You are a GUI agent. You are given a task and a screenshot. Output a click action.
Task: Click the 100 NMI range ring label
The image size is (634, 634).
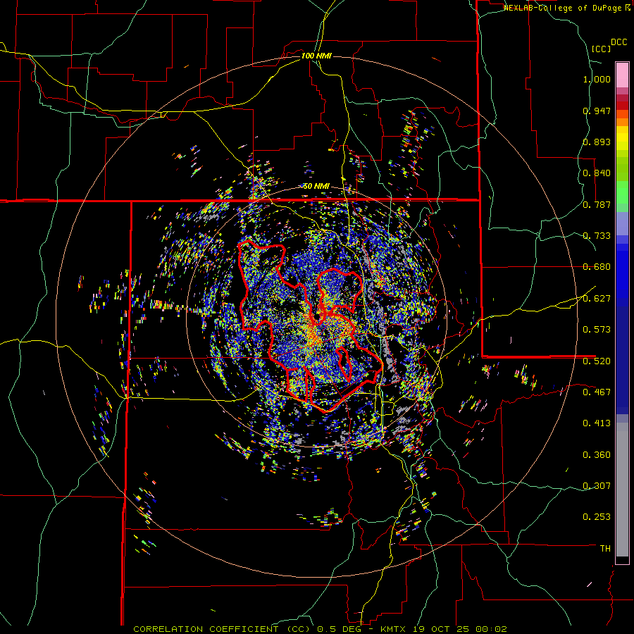point(316,56)
